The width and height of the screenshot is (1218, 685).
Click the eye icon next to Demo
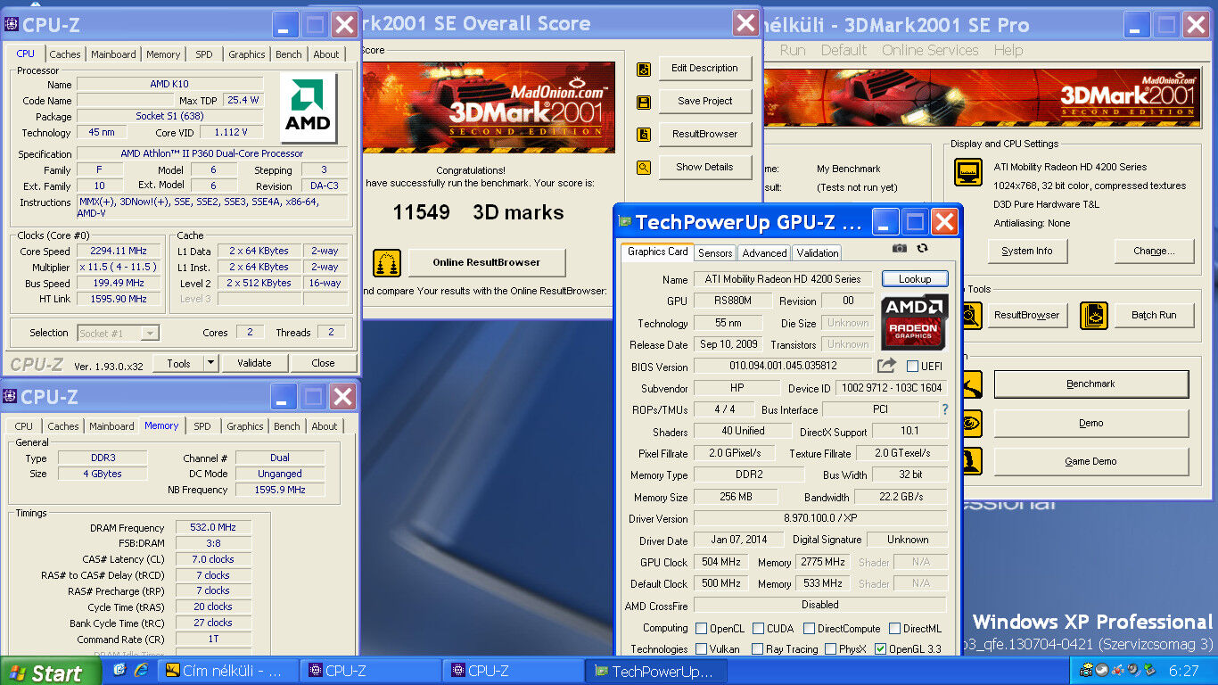tap(972, 423)
